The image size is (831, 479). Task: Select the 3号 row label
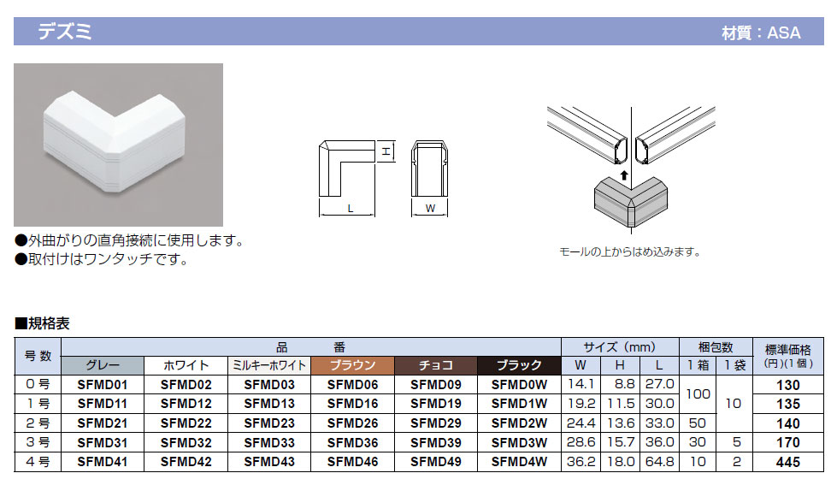(x=38, y=443)
